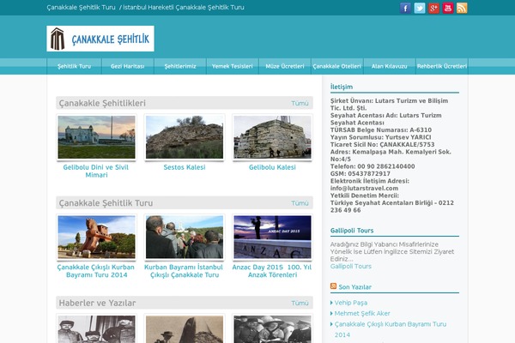Click the Telefon: 00 90 2862140400 text

click(373, 166)
